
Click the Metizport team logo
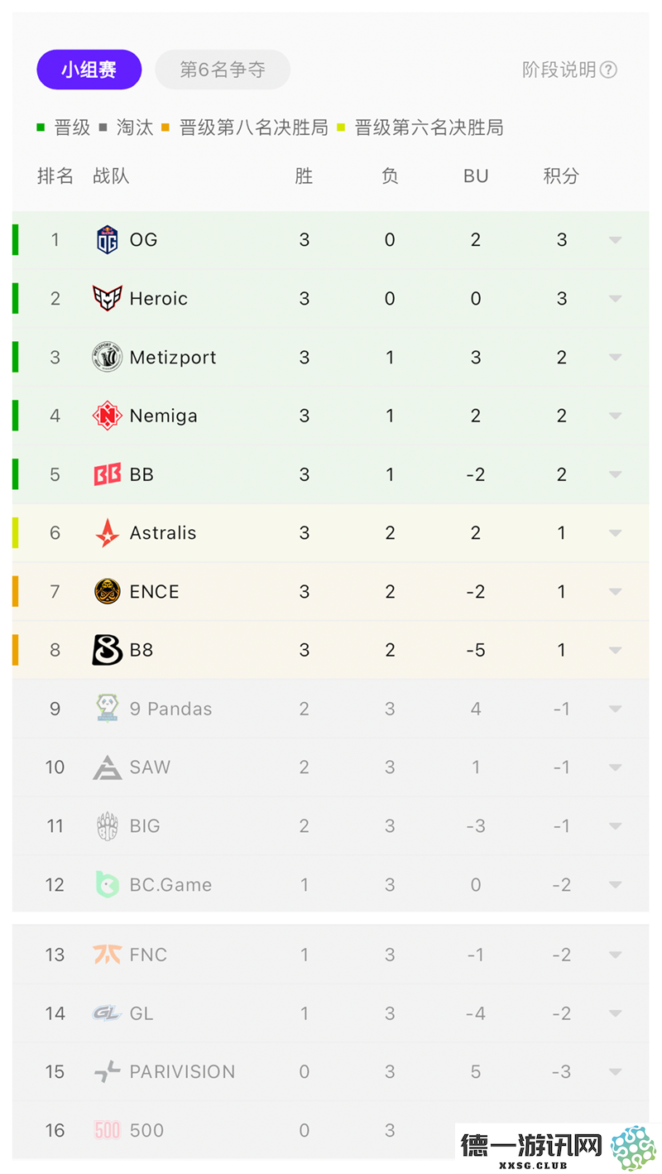click(x=108, y=358)
